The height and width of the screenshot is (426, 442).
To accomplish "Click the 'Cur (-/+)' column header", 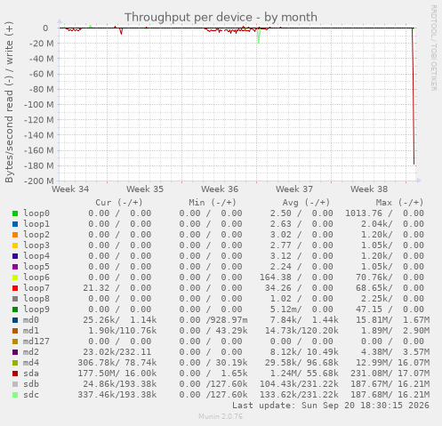I will (119, 203).
